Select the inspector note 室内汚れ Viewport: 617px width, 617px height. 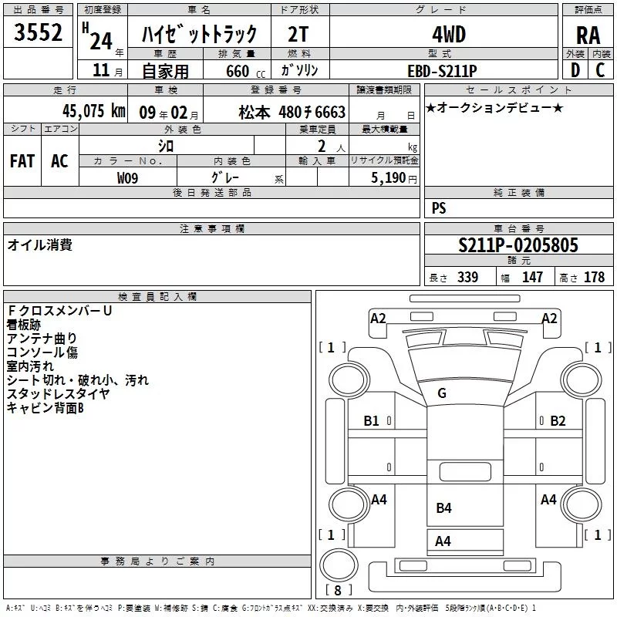(x=30, y=366)
